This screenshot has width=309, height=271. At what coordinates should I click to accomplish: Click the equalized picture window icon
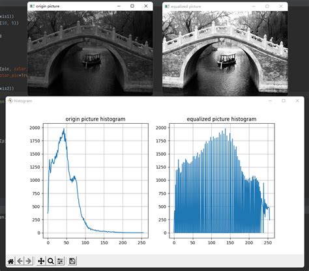[167, 7]
